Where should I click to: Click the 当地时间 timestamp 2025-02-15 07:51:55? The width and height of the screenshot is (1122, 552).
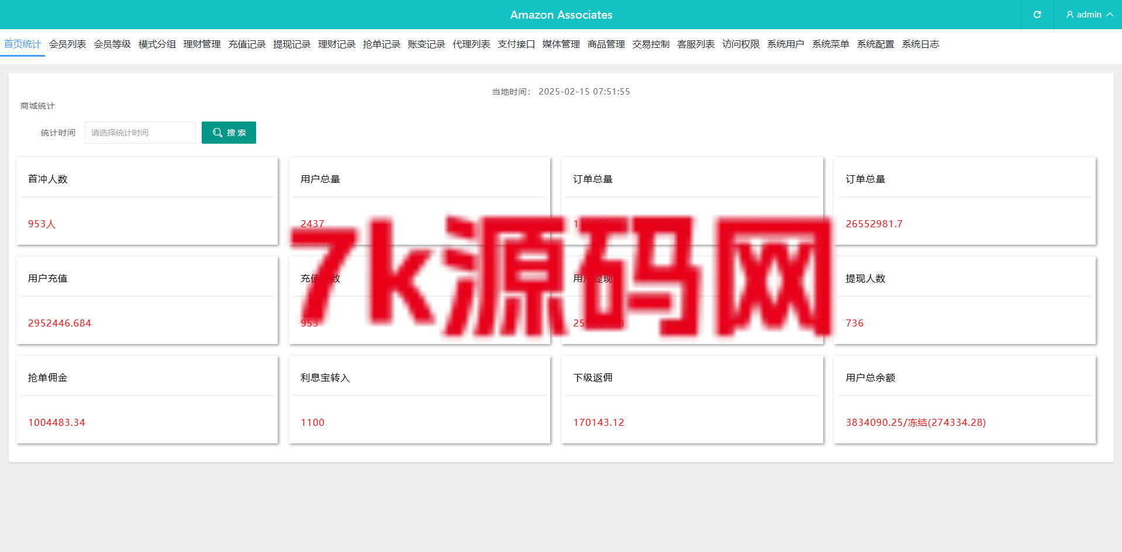(x=584, y=92)
